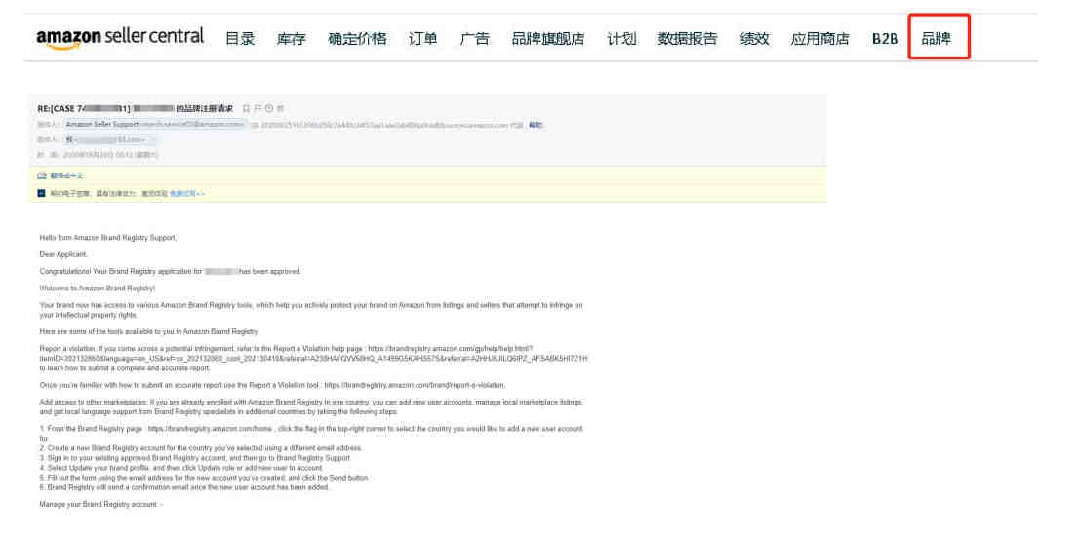Open the brandregistry report-a-violation tool link
1072x540 pixels.
tap(415, 386)
